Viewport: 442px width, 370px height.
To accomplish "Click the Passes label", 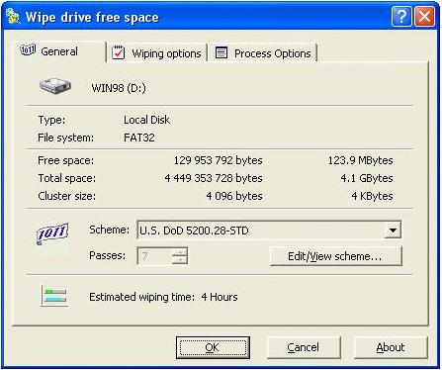I will 108,255.
